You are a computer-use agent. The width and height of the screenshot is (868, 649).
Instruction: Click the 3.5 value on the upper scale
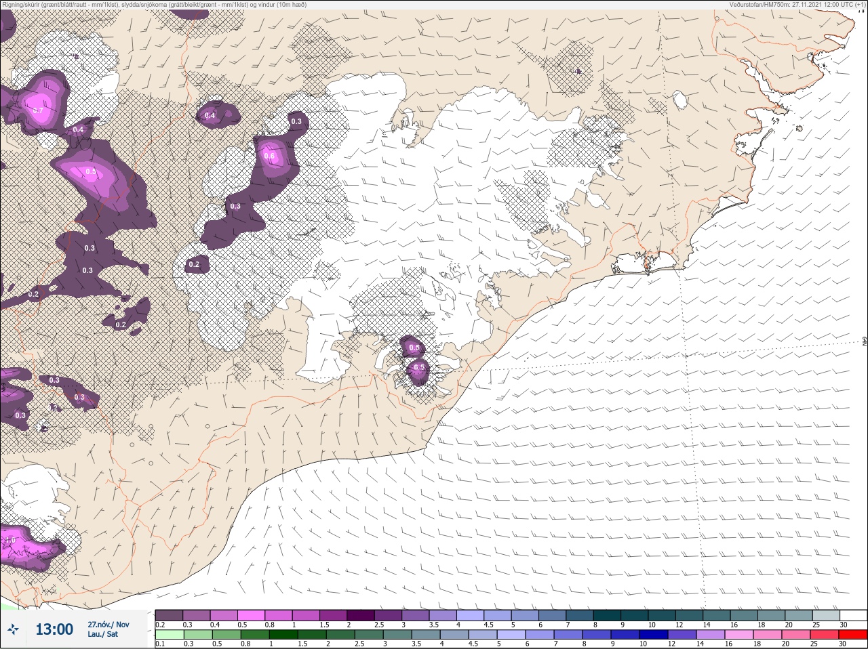click(433, 625)
